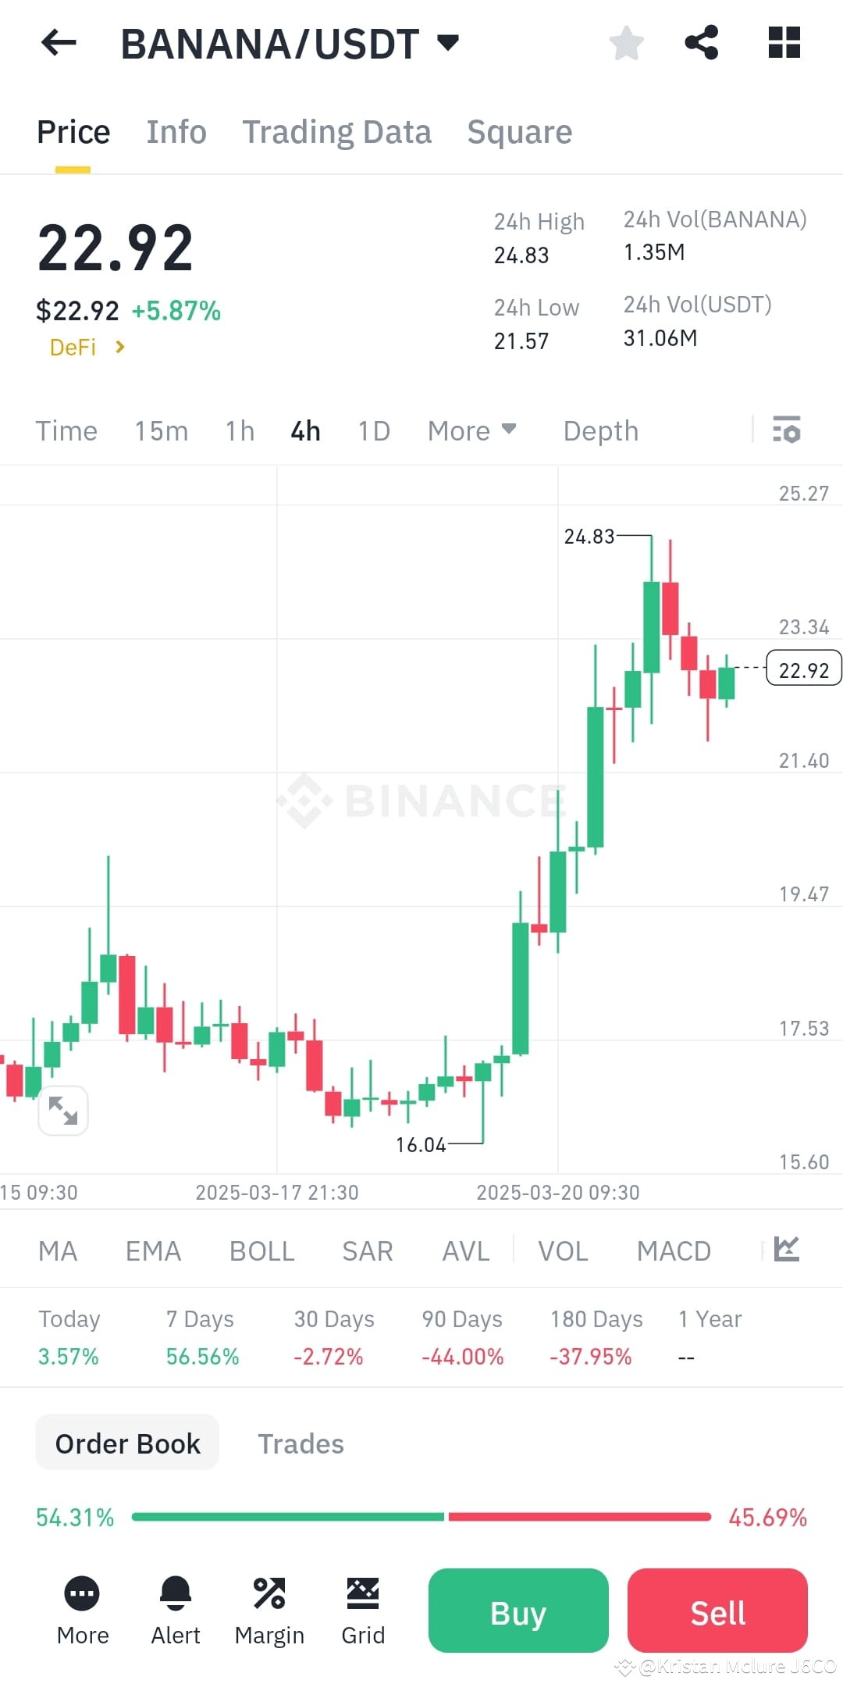Switch to the Trading Data tab
843x1684 pixels.
tap(337, 131)
